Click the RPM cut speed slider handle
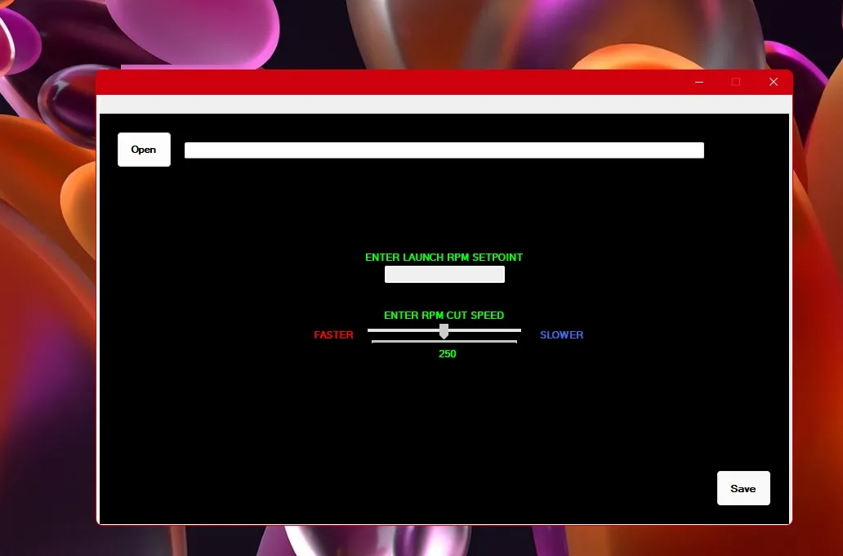 pyautogui.click(x=444, y=331)
